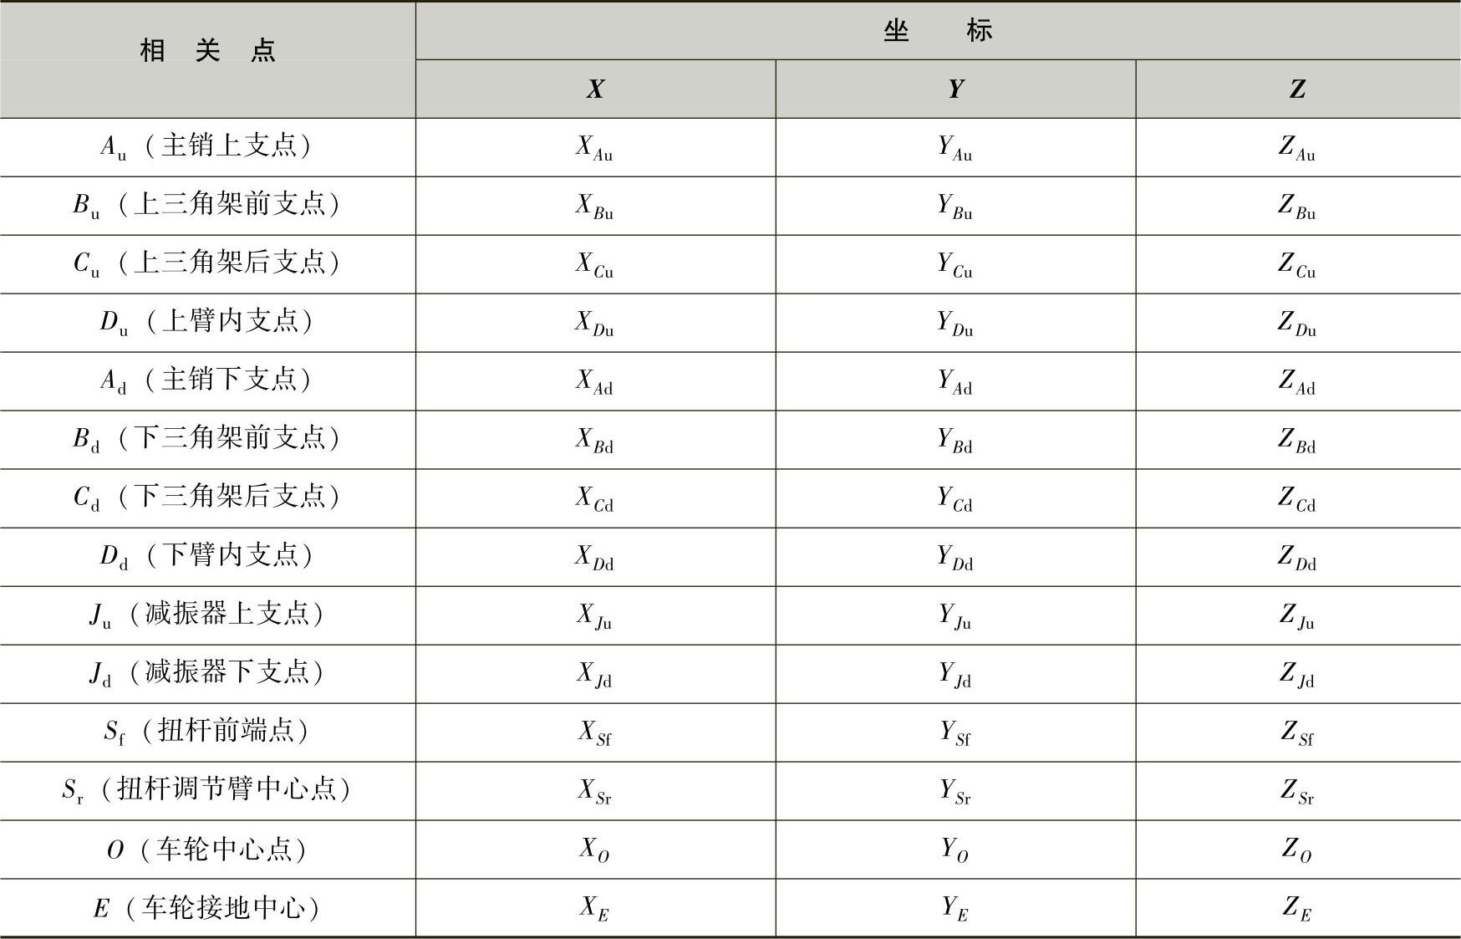
Task: Select the E (车轮接地中心) row label
Action: 207,908
